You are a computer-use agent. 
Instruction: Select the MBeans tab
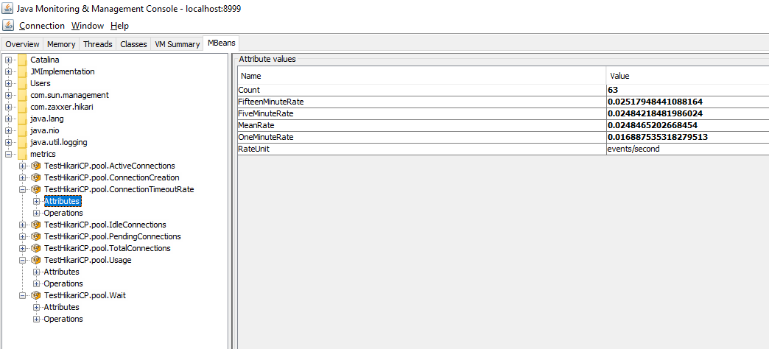(x=221, y=43)
